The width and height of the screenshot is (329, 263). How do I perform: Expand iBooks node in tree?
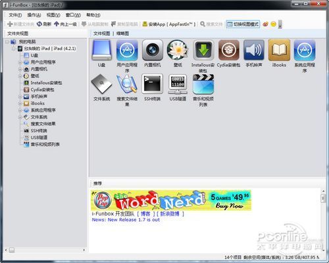[x=20, y=103]
